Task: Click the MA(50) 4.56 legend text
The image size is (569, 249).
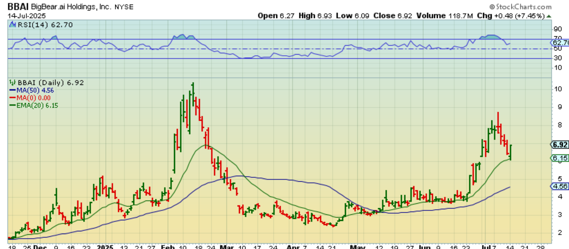Action: click(x=35, y=90)
